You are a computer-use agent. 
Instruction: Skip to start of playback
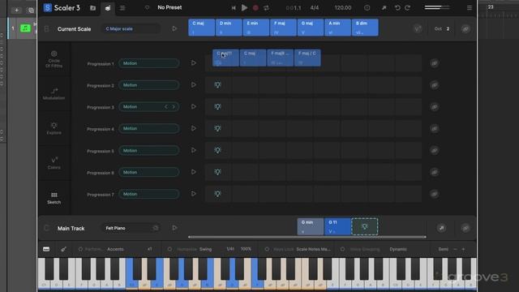click(234, 8)
